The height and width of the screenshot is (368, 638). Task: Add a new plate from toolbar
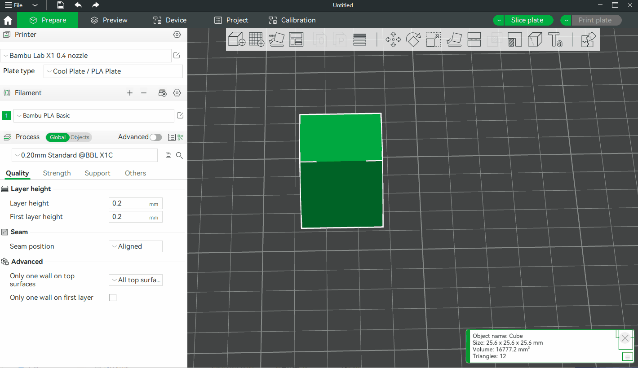tap(257, 39)
